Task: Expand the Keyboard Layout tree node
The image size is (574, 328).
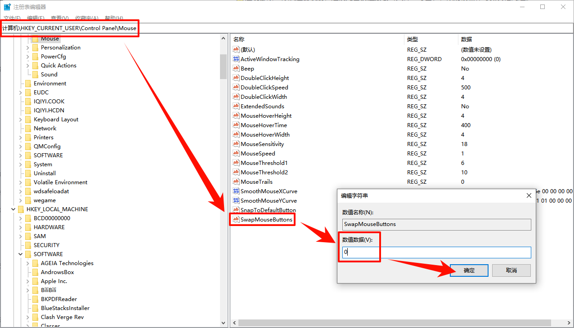Action: 21,120
